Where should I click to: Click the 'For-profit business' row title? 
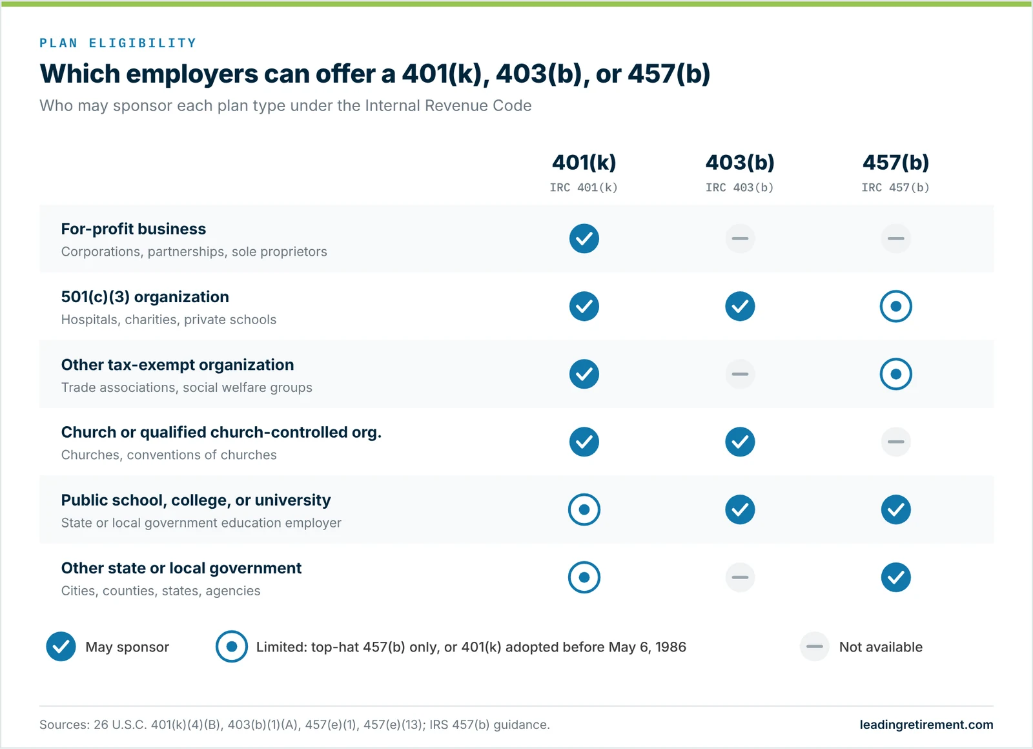coord(134,229)
